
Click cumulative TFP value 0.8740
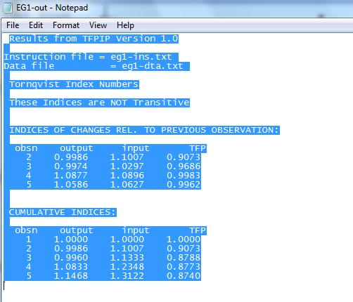[x=184, y=276]
